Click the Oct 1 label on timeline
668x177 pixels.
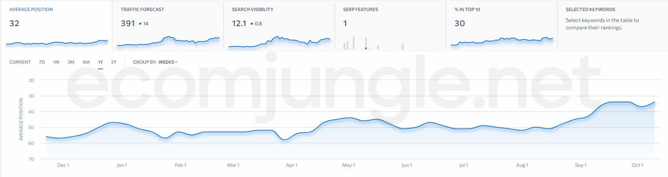pyautogui.click(x=637, y=165)
